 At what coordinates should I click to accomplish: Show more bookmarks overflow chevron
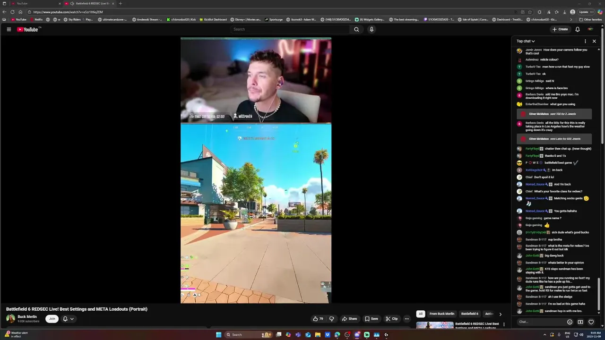pyautogui.click(x=571, y=19)
